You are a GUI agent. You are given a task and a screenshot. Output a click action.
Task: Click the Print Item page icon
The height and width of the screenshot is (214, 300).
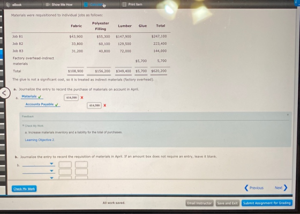point(124,4)
